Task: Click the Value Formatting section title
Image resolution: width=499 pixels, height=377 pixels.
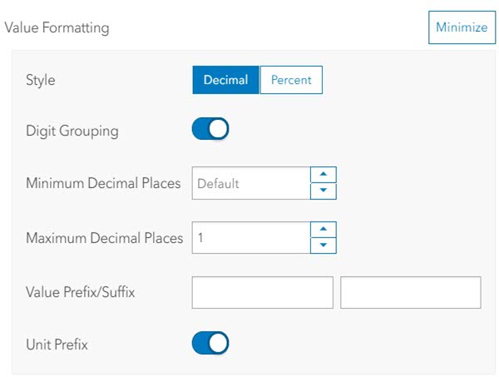Action: pos(57,27)
